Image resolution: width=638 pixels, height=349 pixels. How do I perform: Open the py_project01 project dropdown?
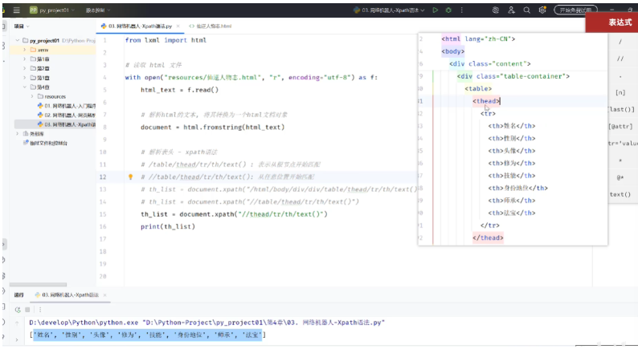pyautogui.click(x=57, y=10)
